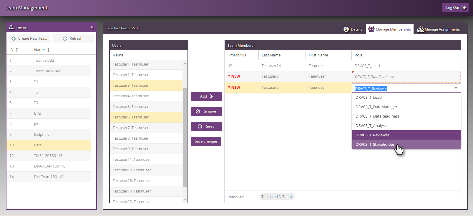Switch to Manage Assignments tab
This screenshot has width=473, height=216.
point(439,29)
